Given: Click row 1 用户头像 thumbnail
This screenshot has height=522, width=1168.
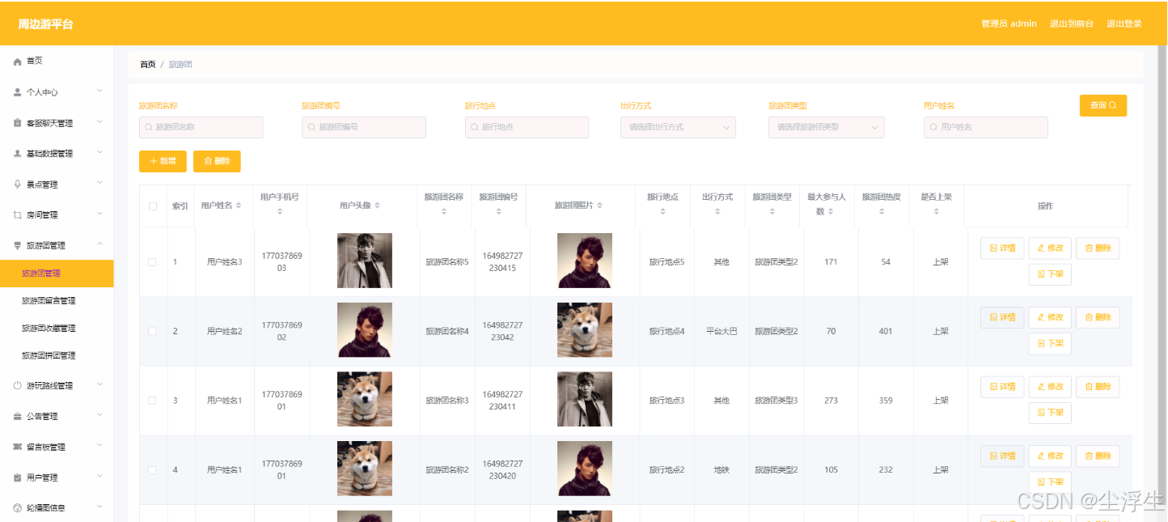Looking at the screenshot, I should pyautogui.click(x=364, y=261).
